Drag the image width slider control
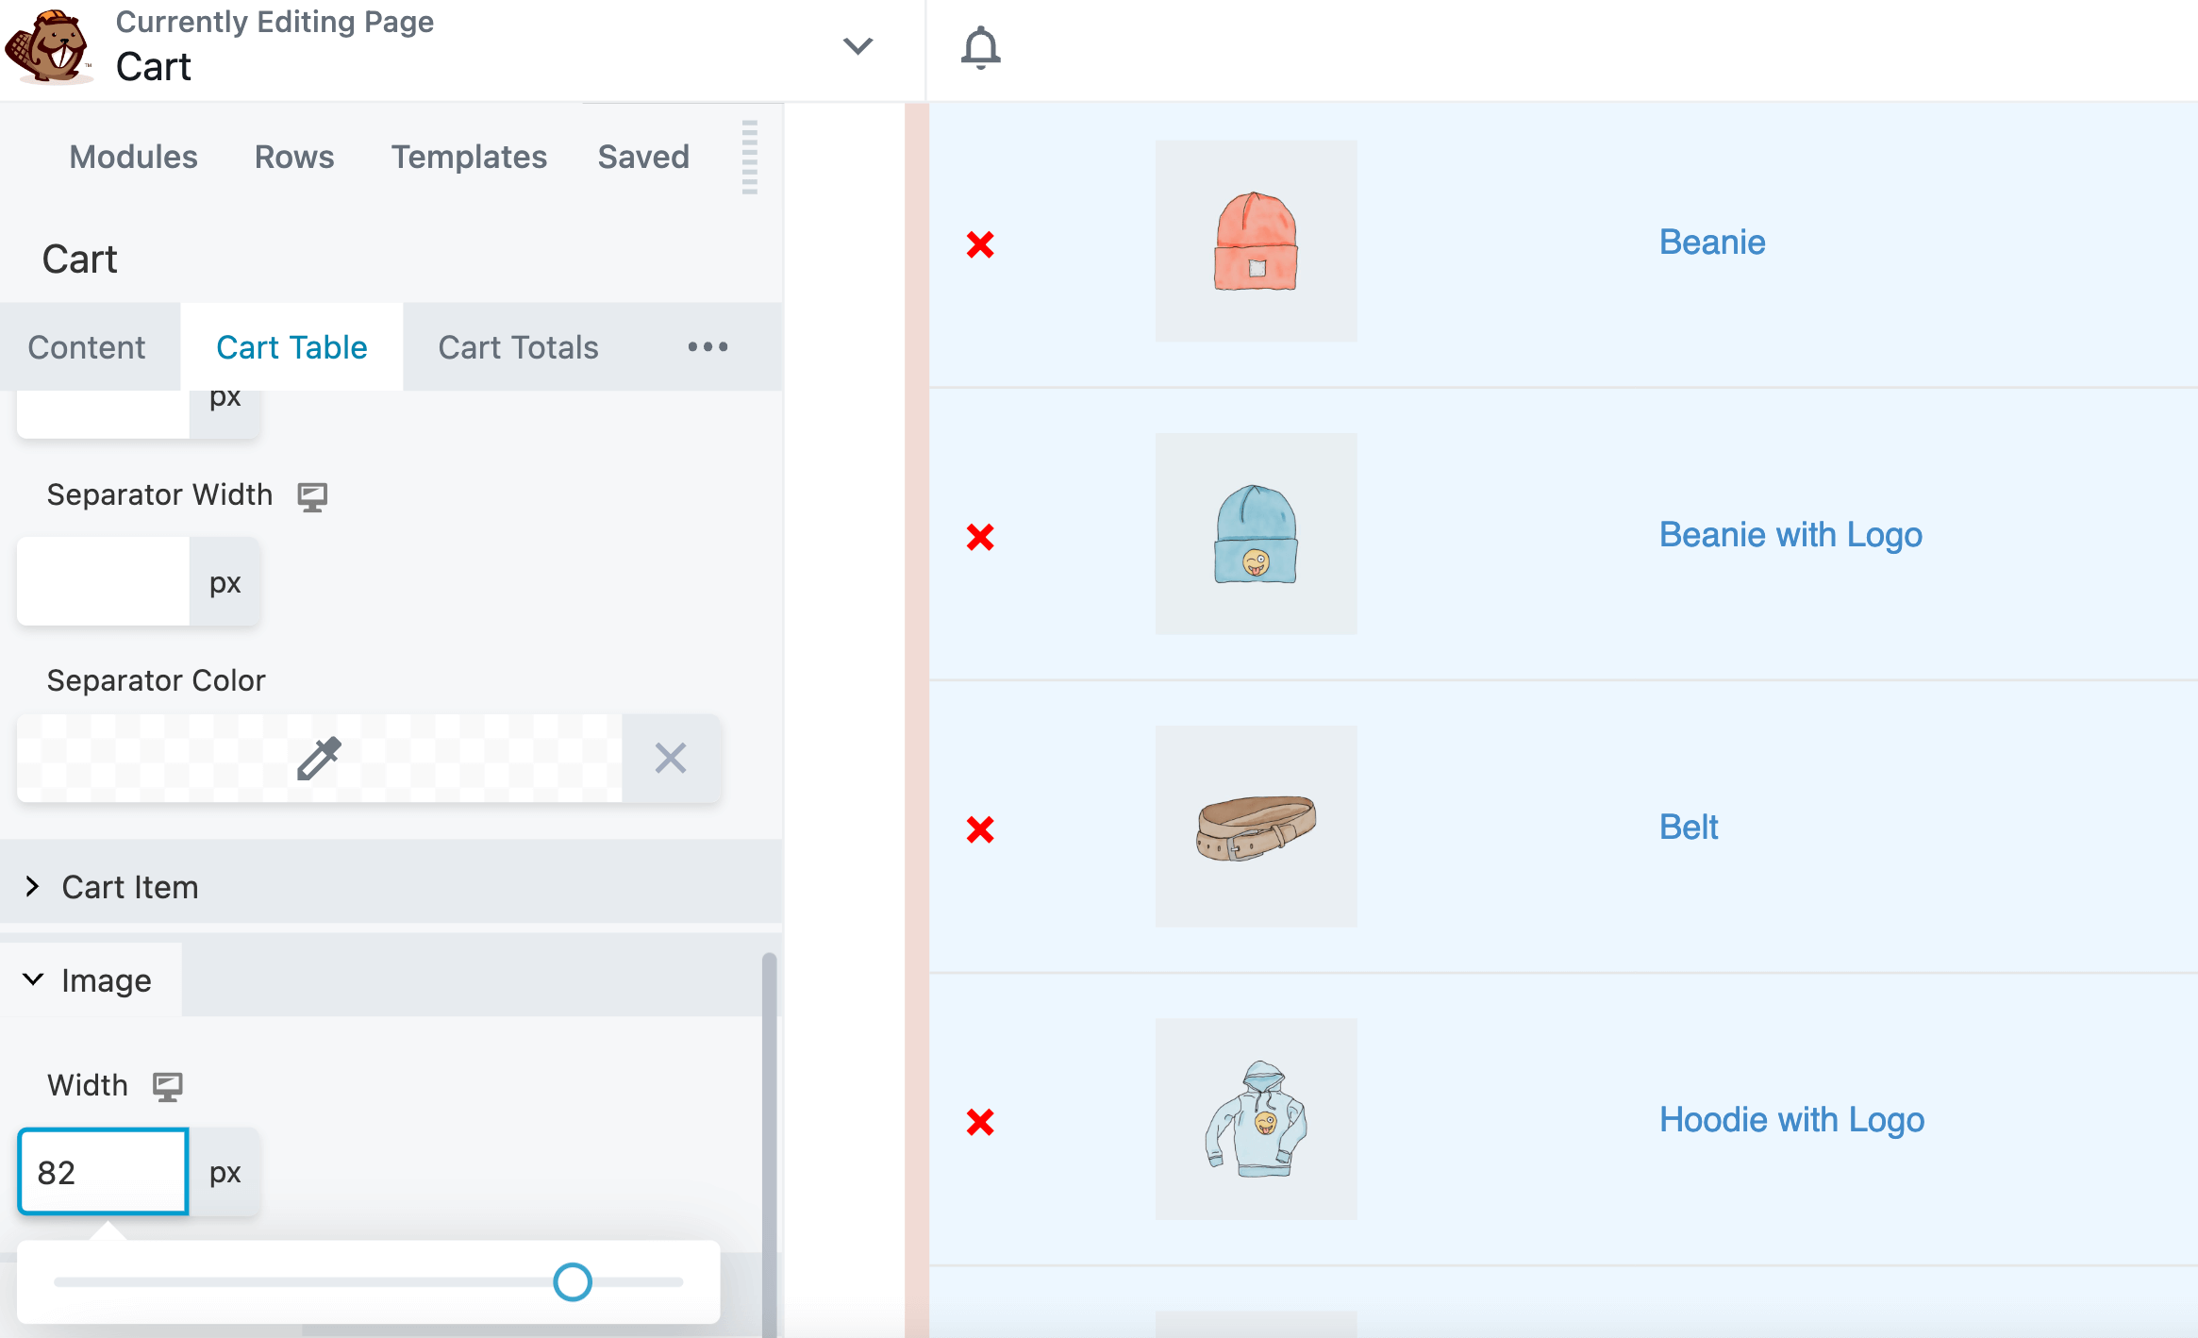This screenshot has height=1338, width=2198. point(570,1279)
